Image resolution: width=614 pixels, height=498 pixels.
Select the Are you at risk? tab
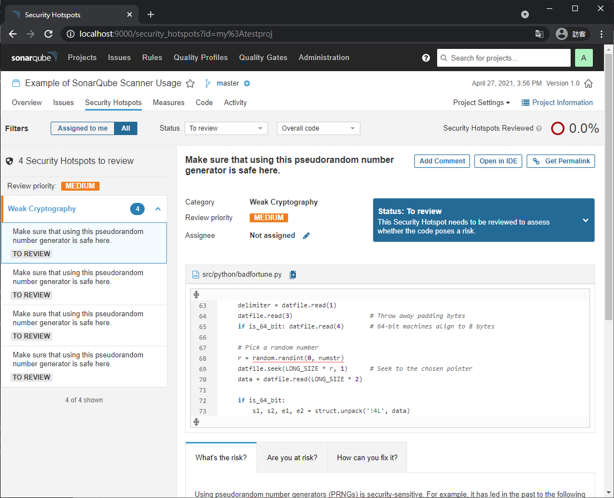(292, 458)
